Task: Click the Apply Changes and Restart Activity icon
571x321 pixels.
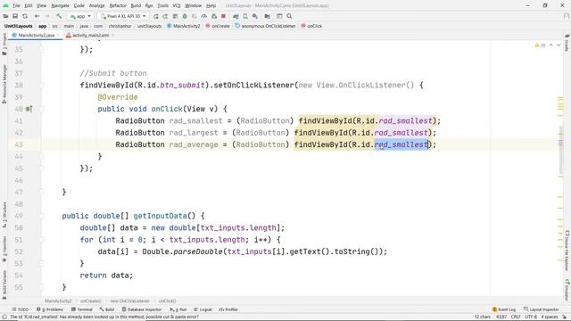Action: tap(156, 16)
